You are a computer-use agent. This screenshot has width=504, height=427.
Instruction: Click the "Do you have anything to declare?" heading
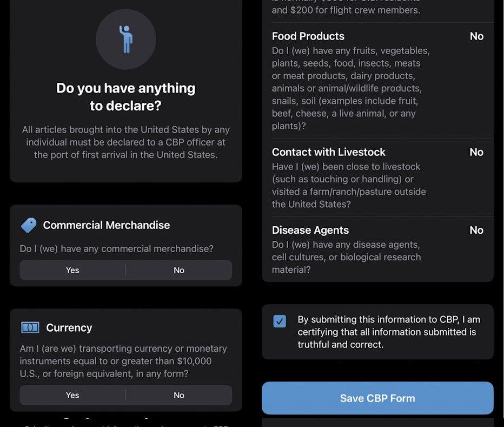[x=126, y=96]
